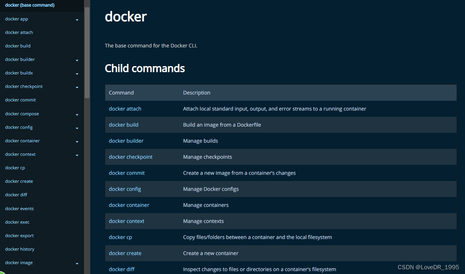The image size is (465, 274).
Task: Open docker cp link in commands table
Action: 120,237
